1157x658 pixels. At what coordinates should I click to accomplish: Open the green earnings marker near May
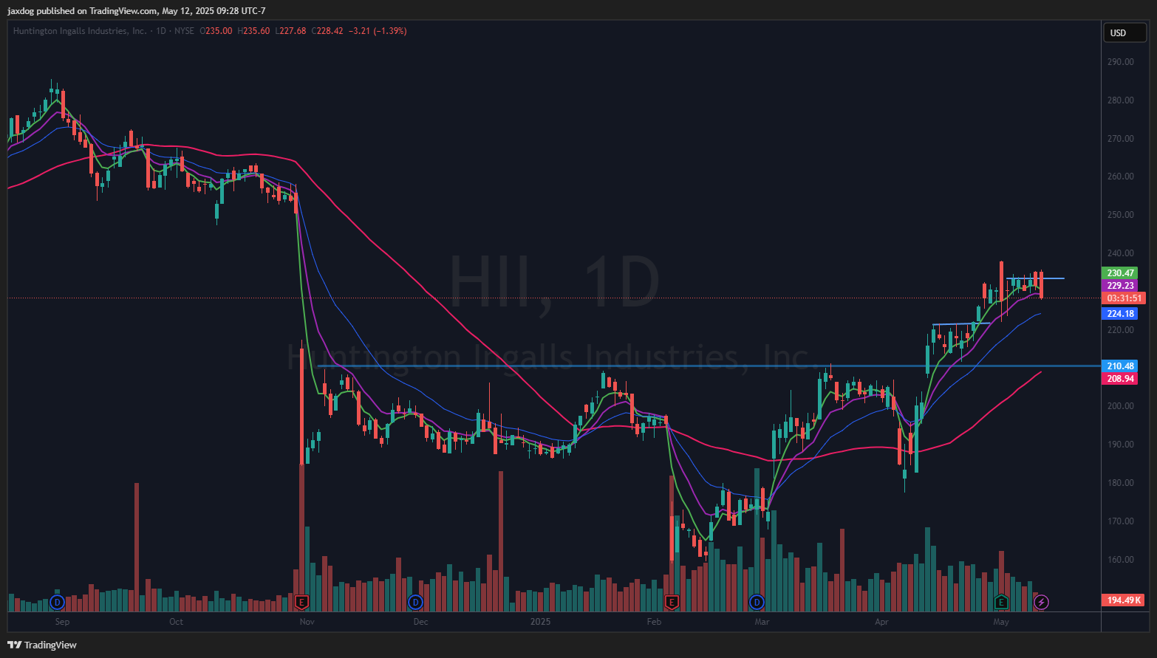coord(1001,603)
